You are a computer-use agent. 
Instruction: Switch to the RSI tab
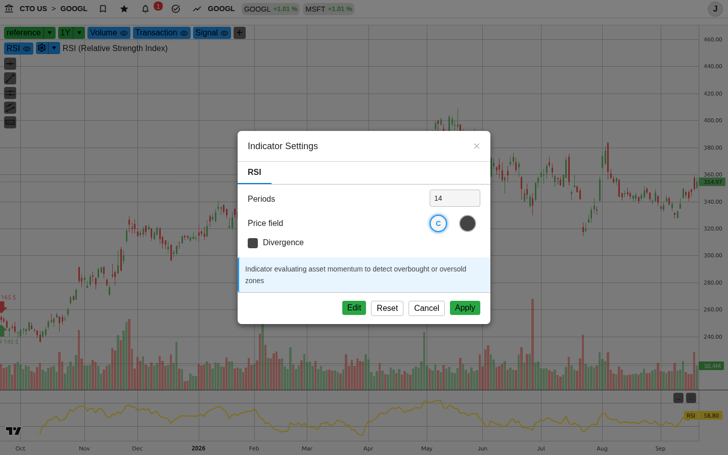(254, 172)
